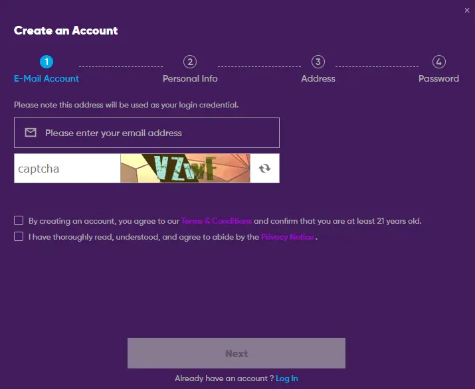475x389 pixels.
Task: Go to the E-Mail Account step label
Action: click(x=47, y=79)
